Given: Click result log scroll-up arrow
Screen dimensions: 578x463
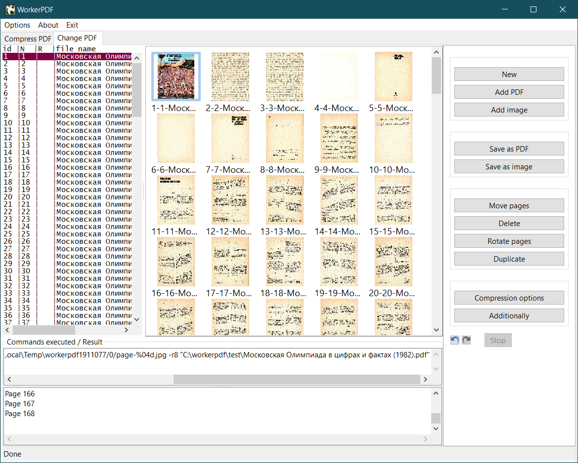Looking at the screenshot, I should tap(436, 393).
